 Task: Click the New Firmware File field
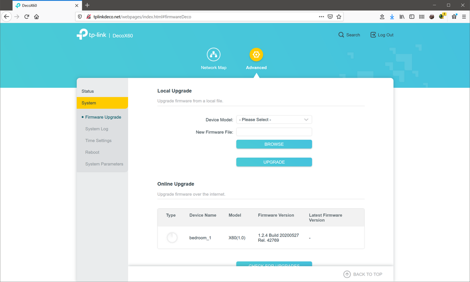click(274, 132)
